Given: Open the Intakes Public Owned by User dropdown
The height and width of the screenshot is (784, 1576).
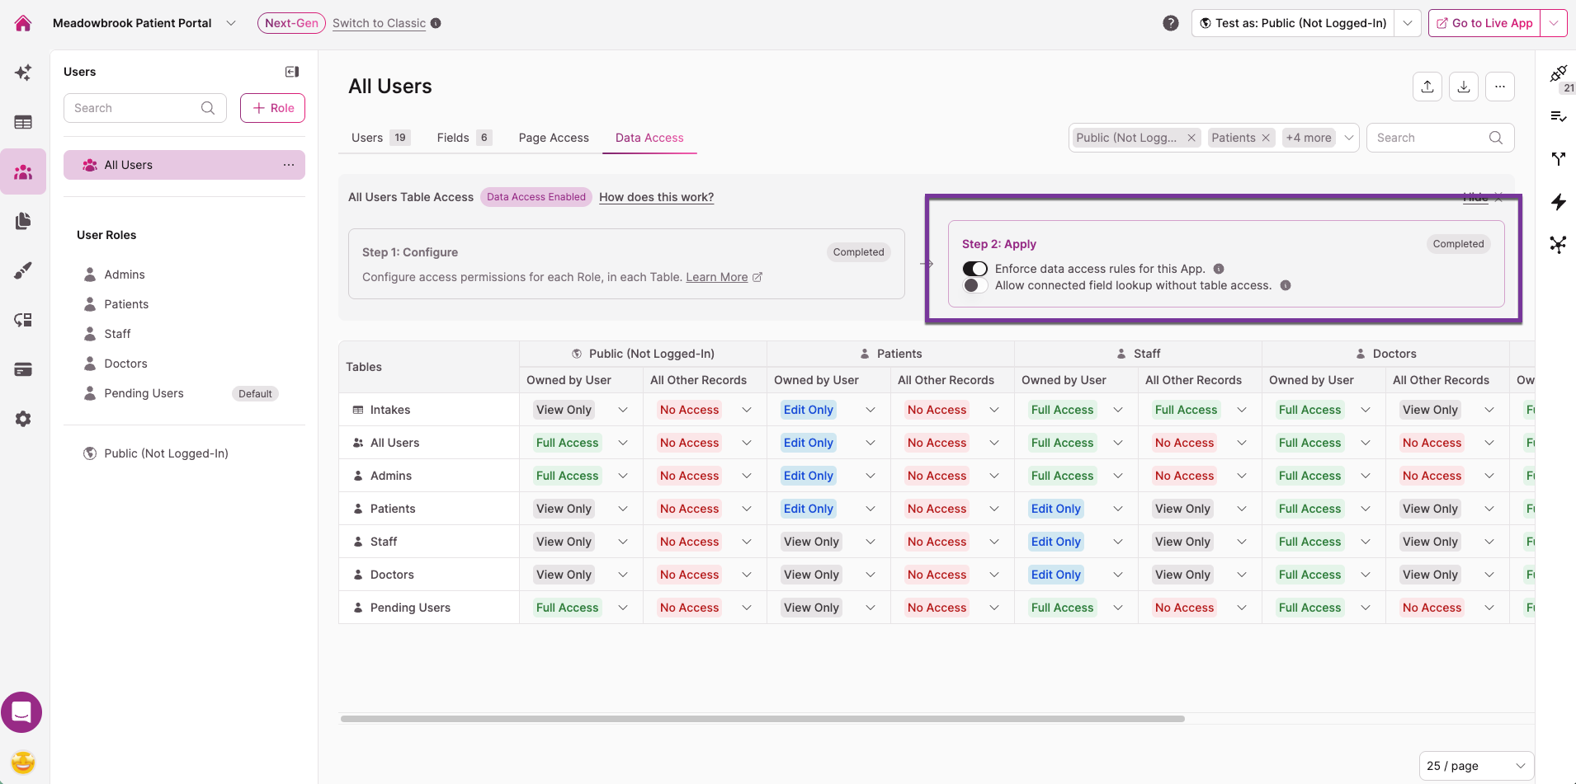Looking at the screenshot, I should point(581,410).
